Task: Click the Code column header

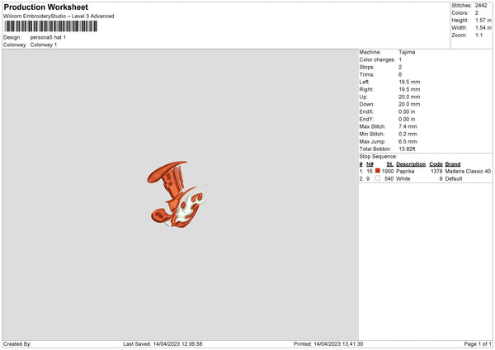Action: [436, 164]
